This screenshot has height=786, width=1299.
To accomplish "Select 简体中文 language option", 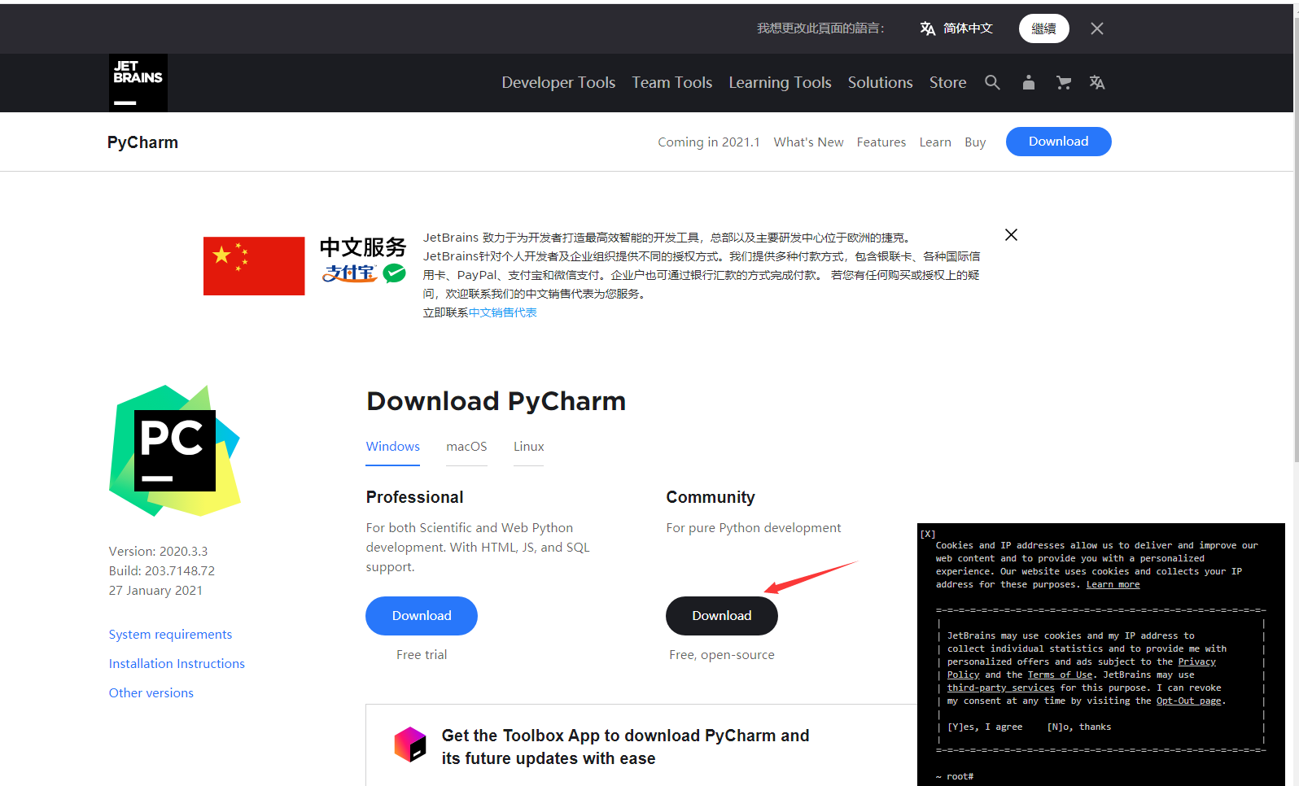I will [x=956, y=28].
